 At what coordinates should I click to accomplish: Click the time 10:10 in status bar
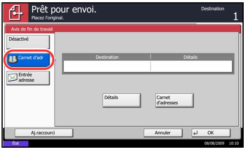(234, 143)
